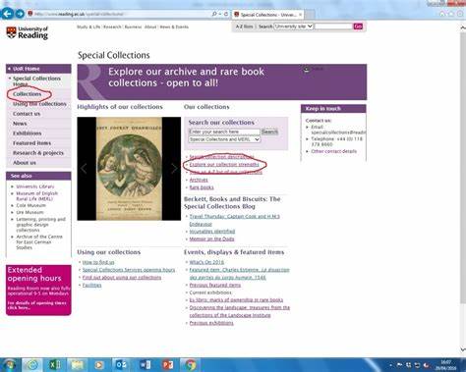The width and height of the screenshot is (466, 372).
Task: Open Special Collections Services opening hours link
Action: point(129,270)
